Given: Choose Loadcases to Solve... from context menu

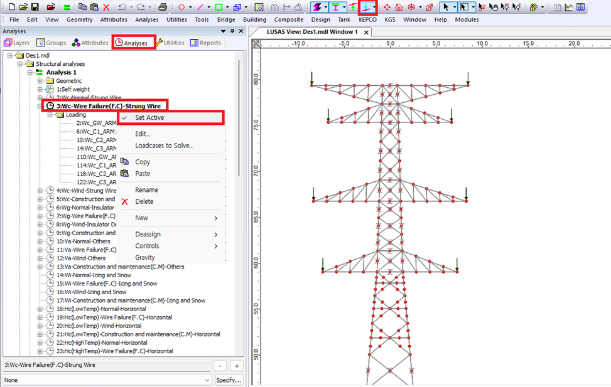Looking at the screenshot, I should pos(164,146).
